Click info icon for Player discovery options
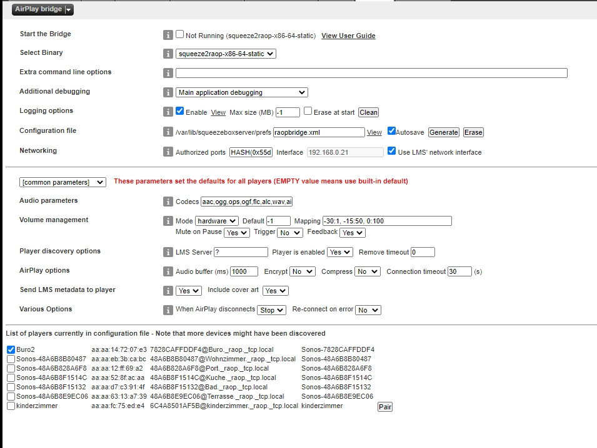Screen dimensions: 597x448 point(168,252)
